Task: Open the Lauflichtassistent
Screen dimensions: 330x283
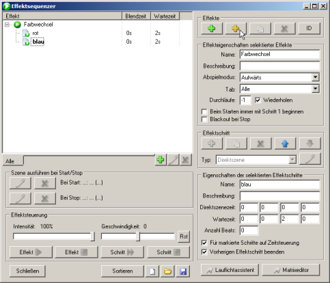Action: tap(230, 270)
